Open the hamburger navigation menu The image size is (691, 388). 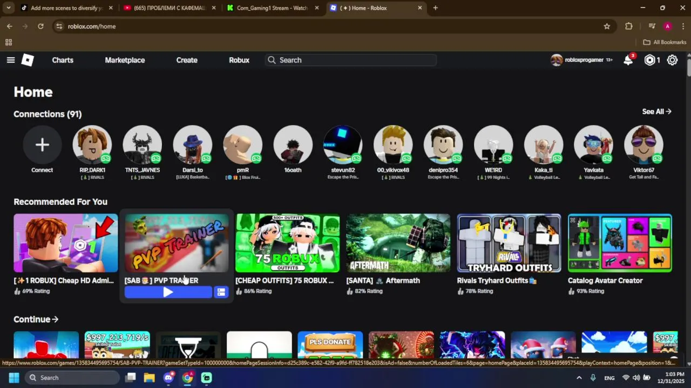pyautogui.click(x=10, y=60)
